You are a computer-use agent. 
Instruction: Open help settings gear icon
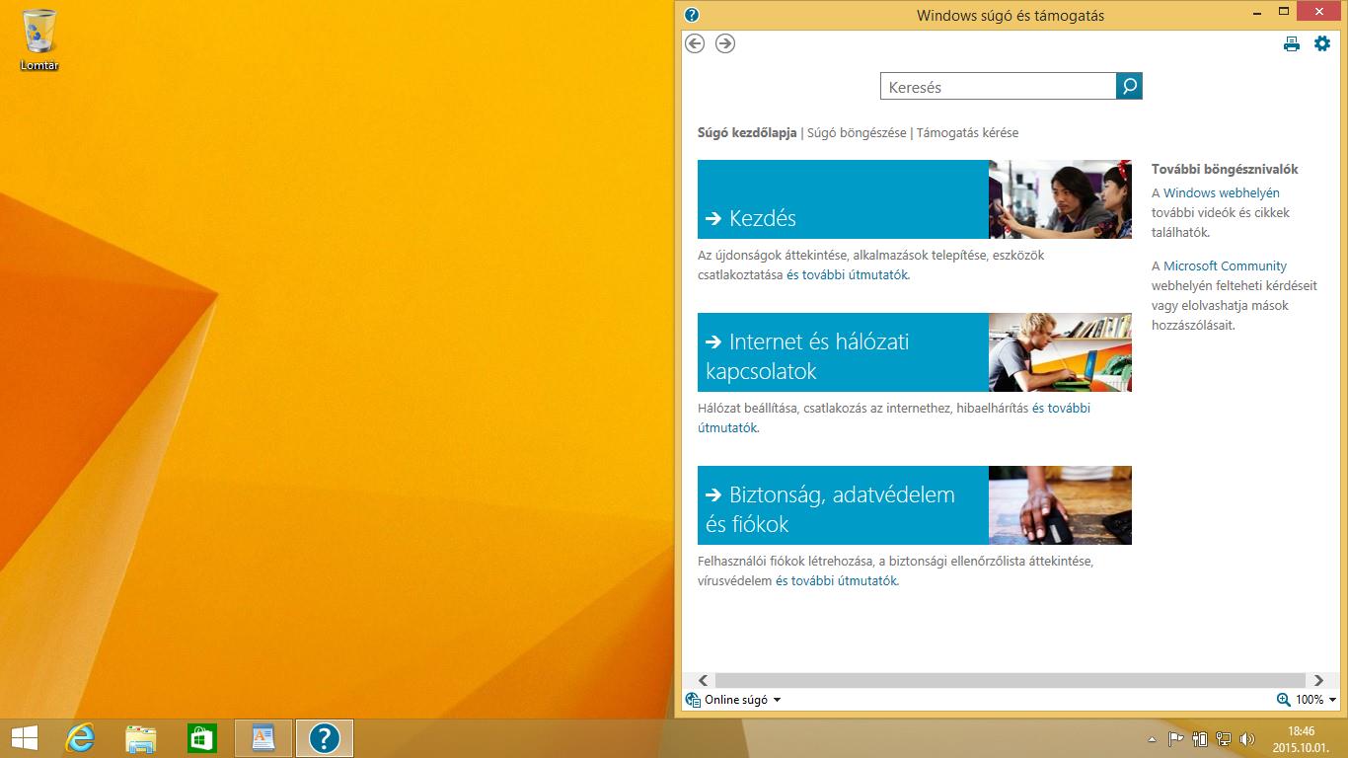1322,43
